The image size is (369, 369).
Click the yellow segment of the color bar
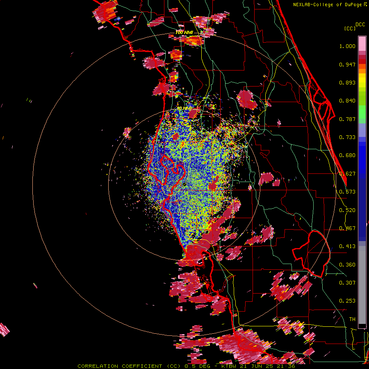[x=362, y=80]
